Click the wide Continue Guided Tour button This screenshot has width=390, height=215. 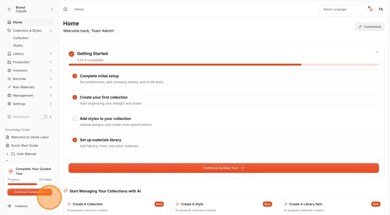click(x=224, y=168)
